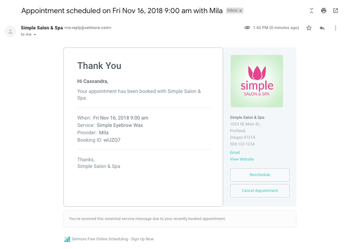This screenshot has height=249, width=345.
Task: Remove the Inbox label from the email
Action: (x=240, y=10)
